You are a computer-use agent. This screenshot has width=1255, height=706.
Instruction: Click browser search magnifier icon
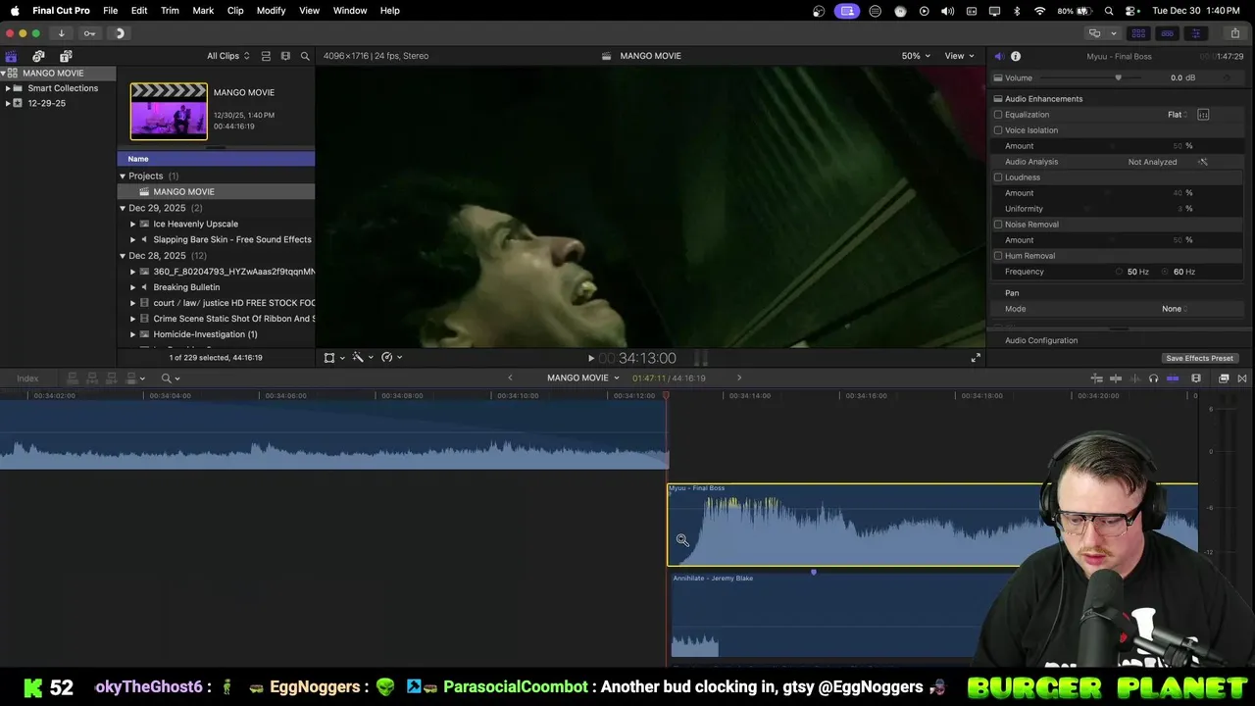click(x=305, y=56)
